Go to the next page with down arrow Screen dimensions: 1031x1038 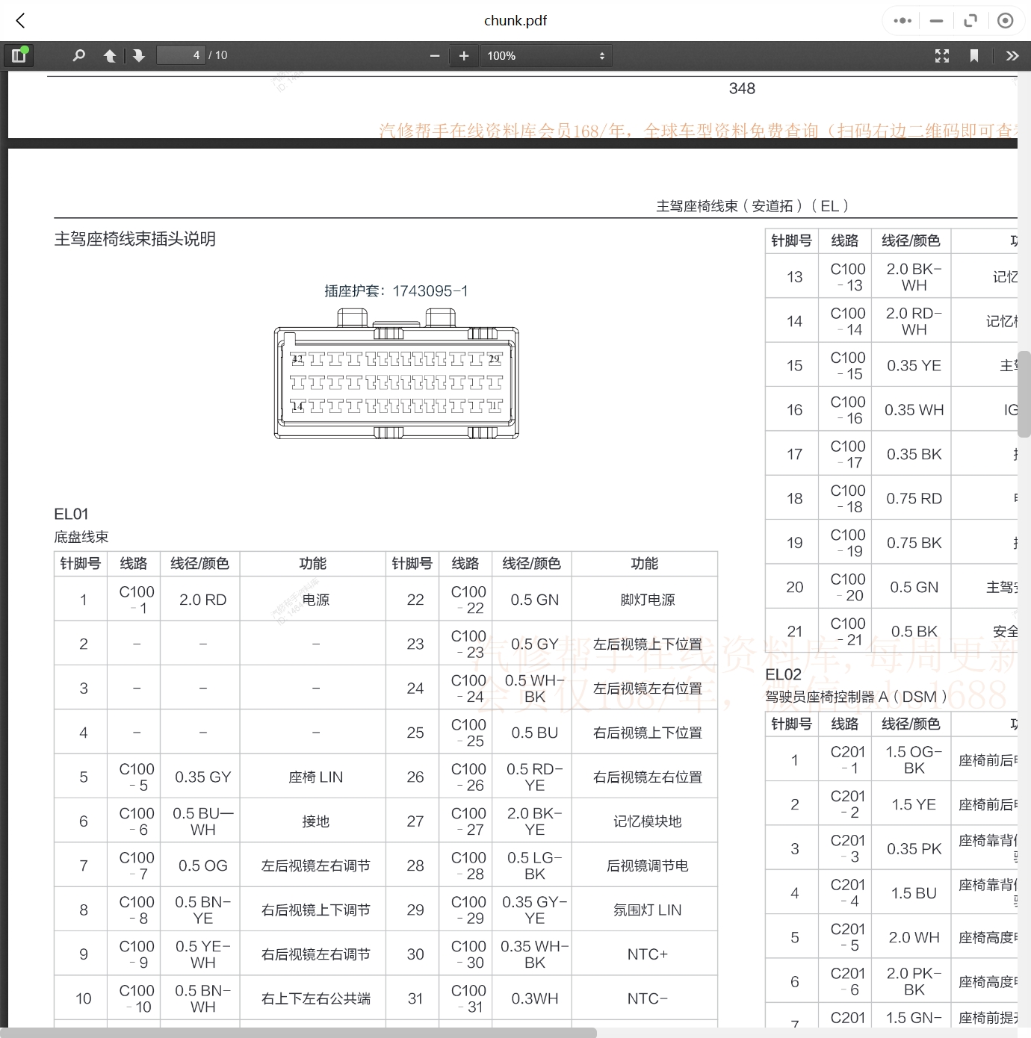(x=139, y=55)
